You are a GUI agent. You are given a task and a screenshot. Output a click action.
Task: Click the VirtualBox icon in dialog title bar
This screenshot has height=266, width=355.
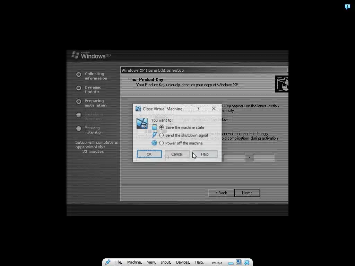coord(138,108)
